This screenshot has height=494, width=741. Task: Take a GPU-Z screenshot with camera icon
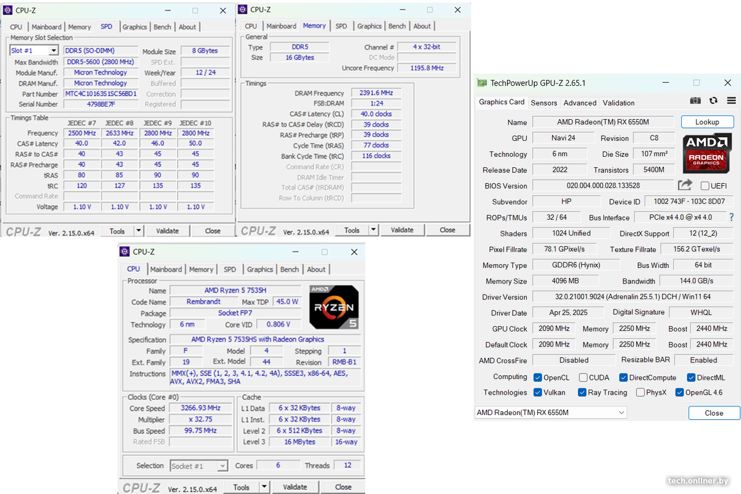point(695,101)
